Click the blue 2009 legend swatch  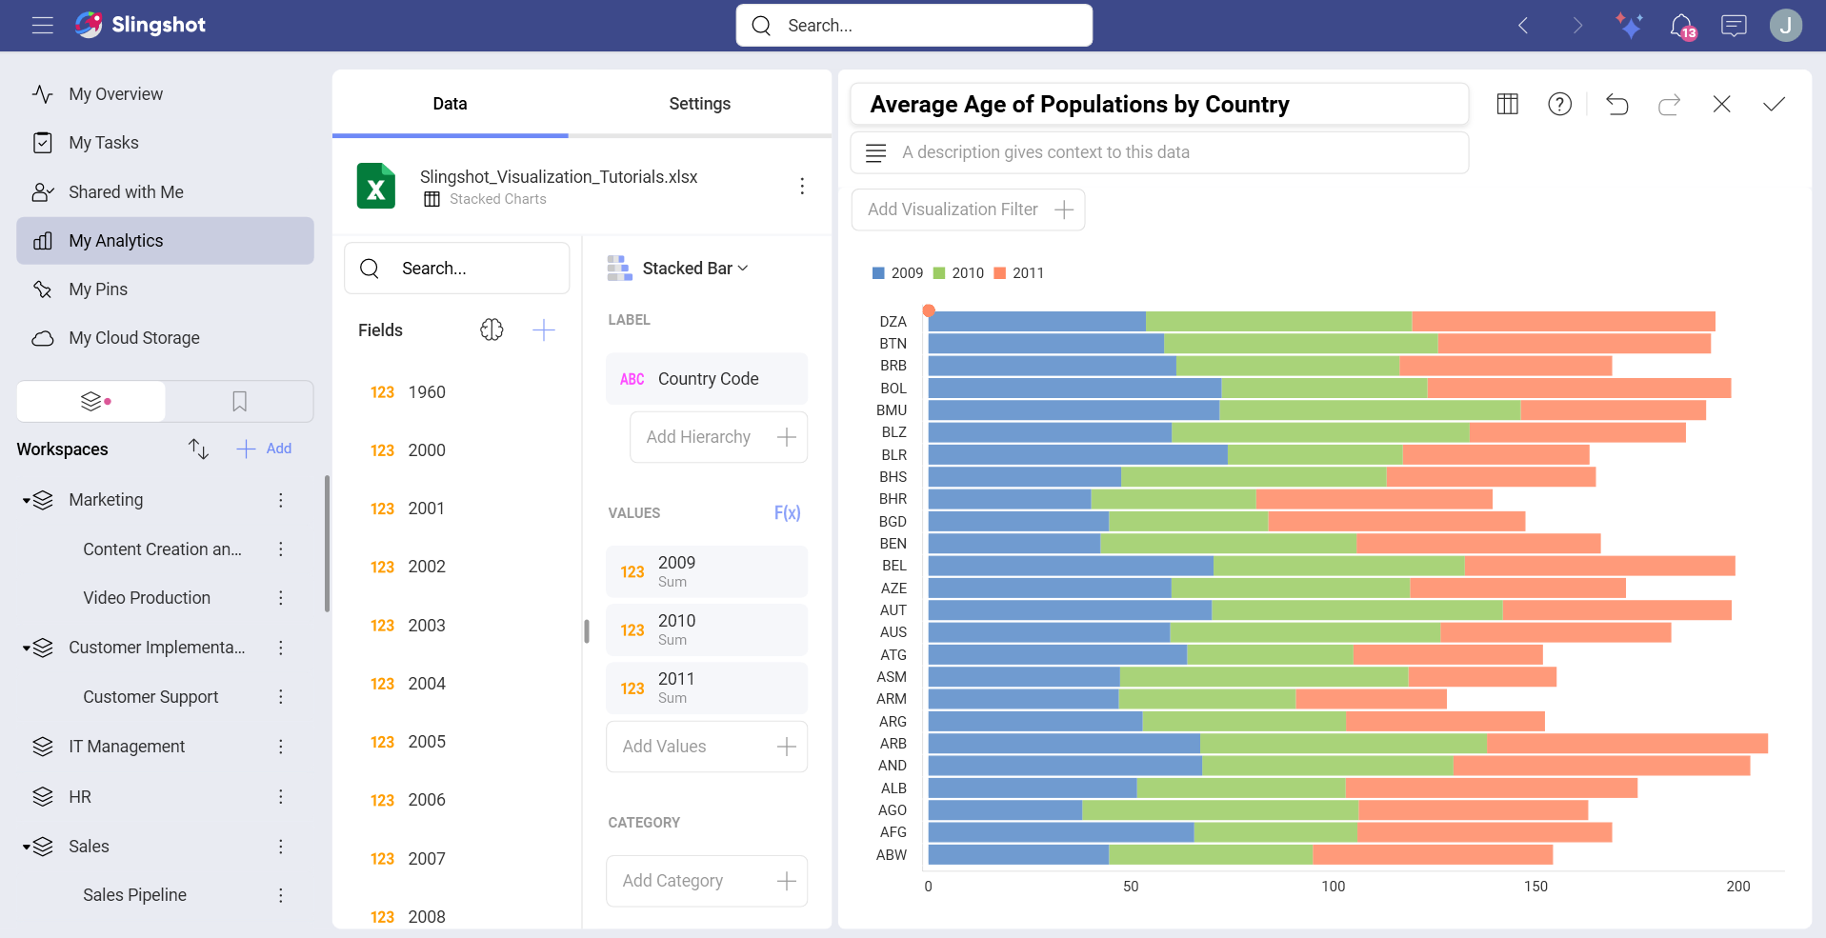pyautogui.click(x=878, y=273)
